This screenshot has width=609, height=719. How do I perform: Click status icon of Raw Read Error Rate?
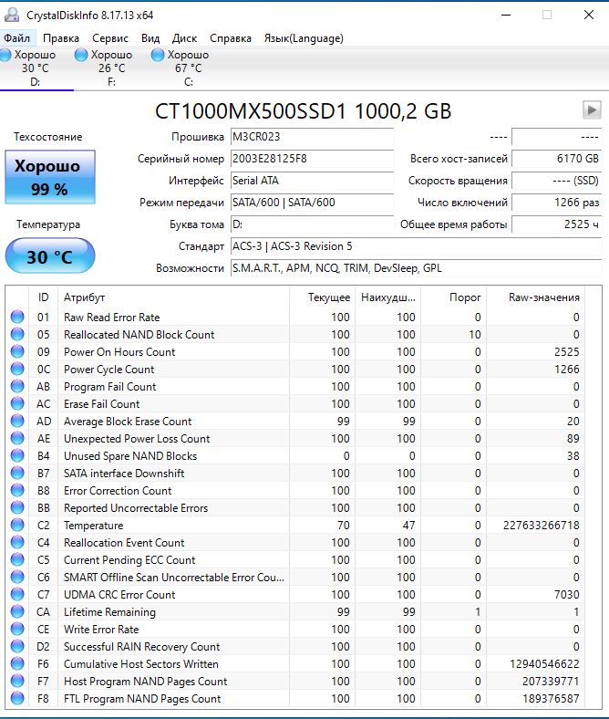(x=17, y=317)
